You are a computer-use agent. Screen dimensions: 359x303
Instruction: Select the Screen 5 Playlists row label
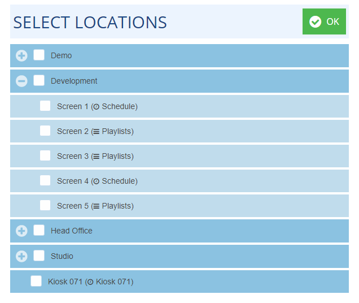click(95, 206)
